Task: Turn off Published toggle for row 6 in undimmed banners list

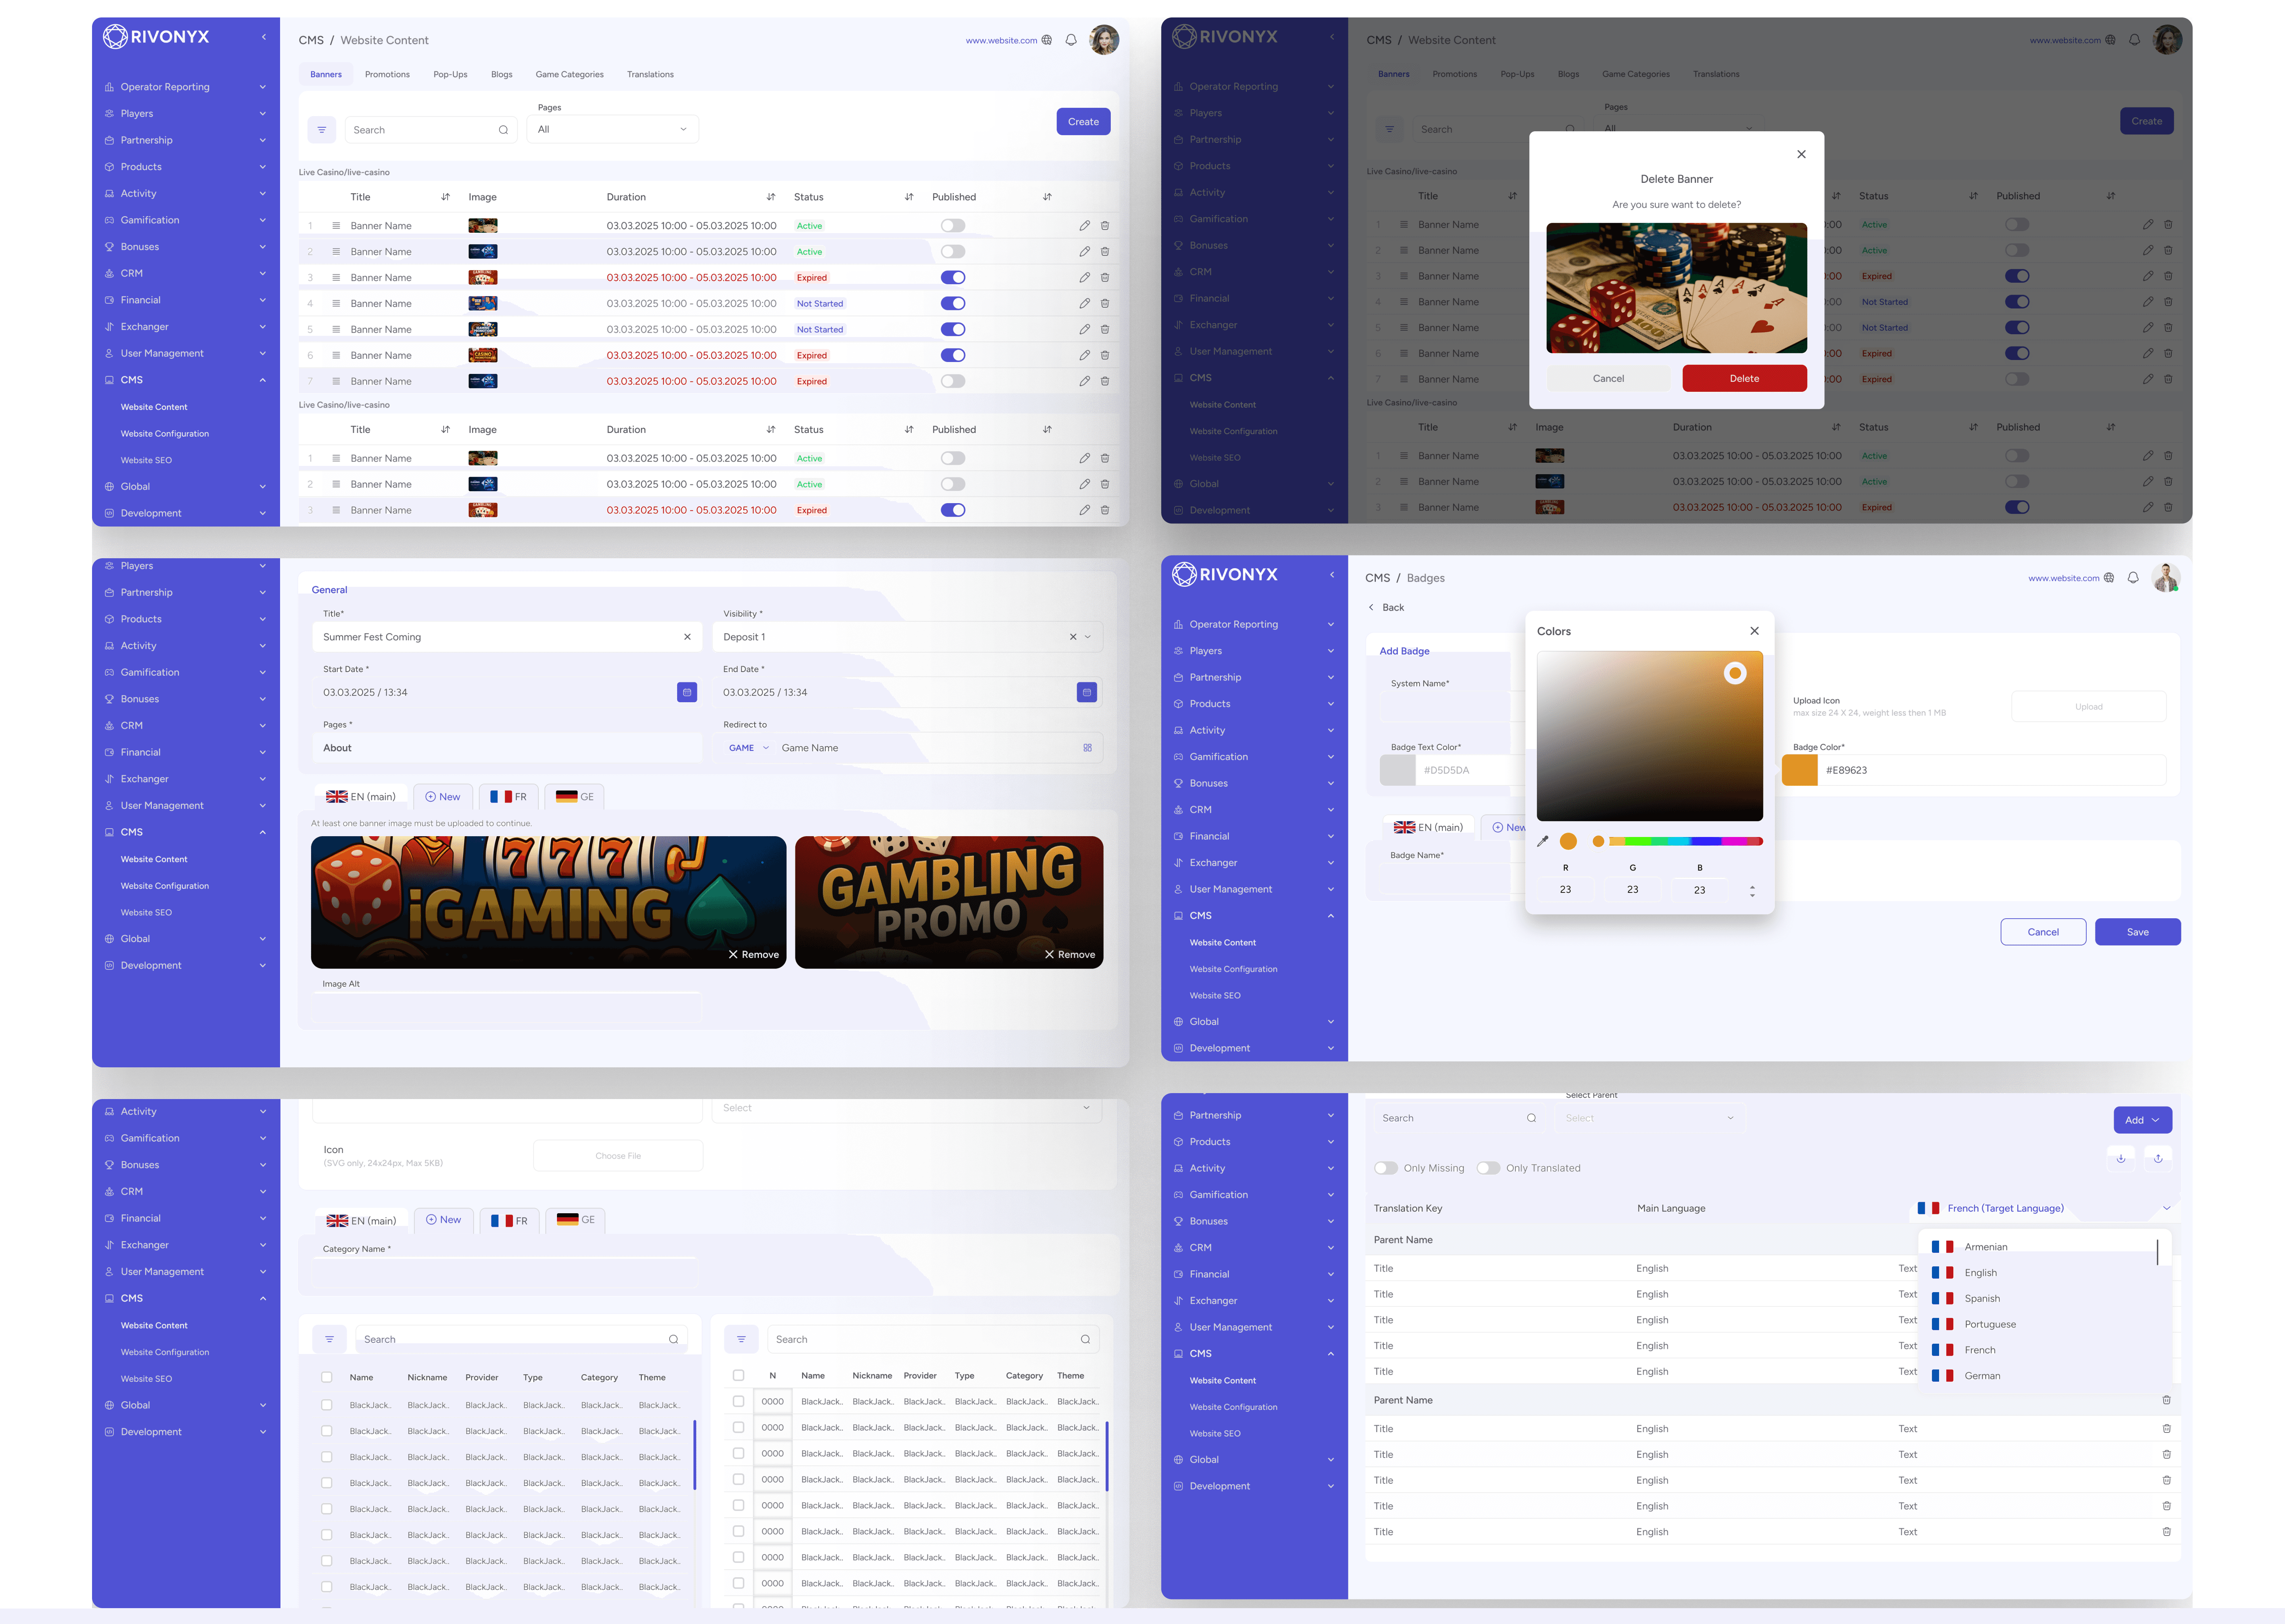Action: pyautogui.click(x=952, y=355)
